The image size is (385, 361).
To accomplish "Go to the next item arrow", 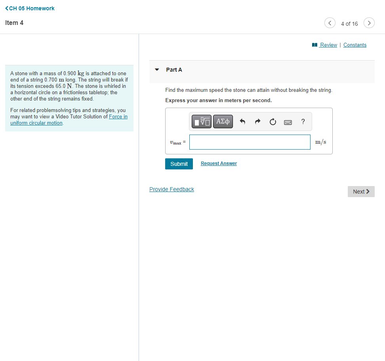I will click(369, 23).
